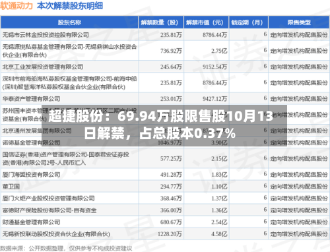Click 8786.44万 in the 深圳市前海 row
Viewport: 330px width, 252px height.
tap(214, 83)
